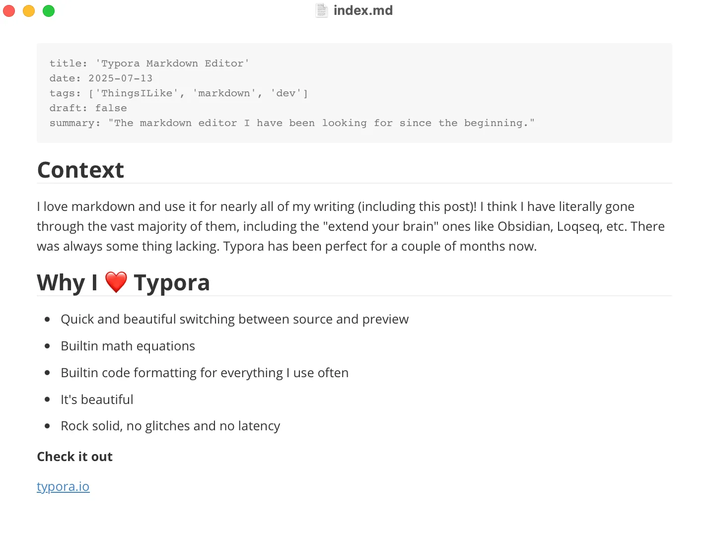The height and width of the screenshot is (534, 708).
Task: Click the Context heading
Action: [x=80, y=170]
